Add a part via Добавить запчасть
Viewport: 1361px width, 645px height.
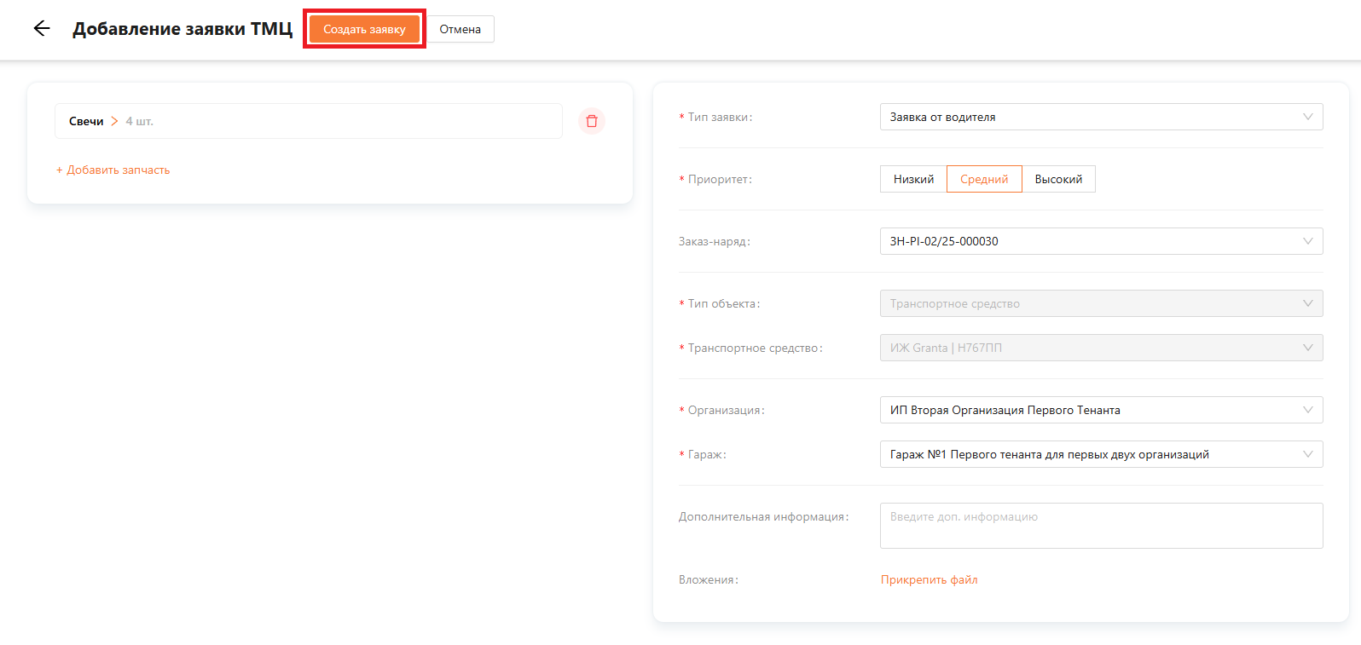click(x=113, y=170)
